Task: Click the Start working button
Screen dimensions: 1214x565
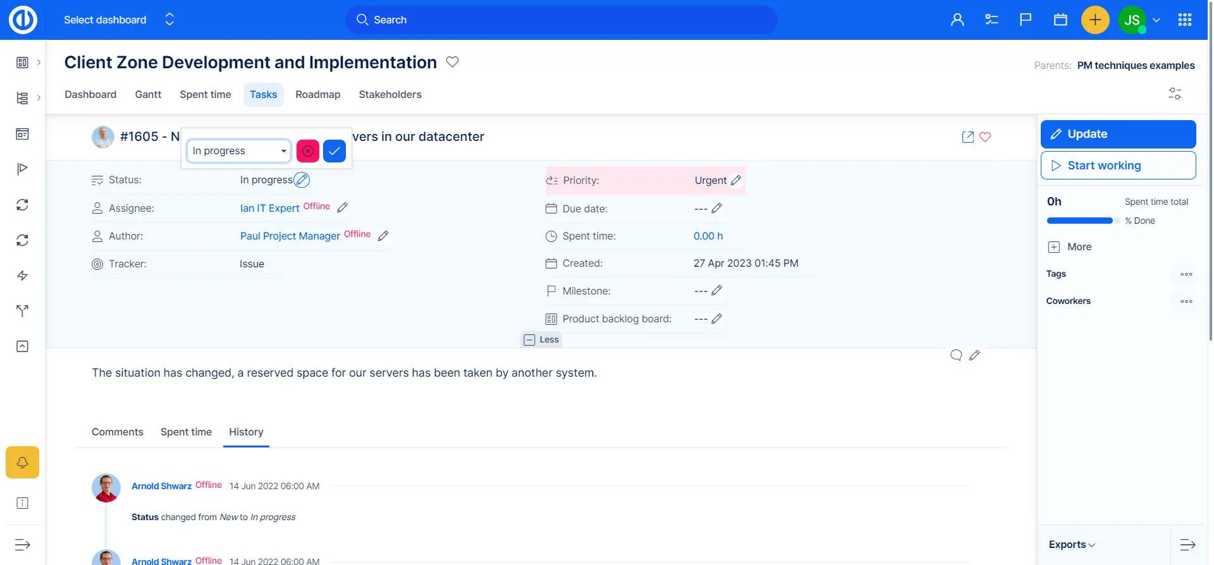Action: [x=1118, y=166]
